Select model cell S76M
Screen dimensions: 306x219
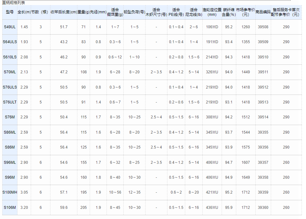point(10,117)
